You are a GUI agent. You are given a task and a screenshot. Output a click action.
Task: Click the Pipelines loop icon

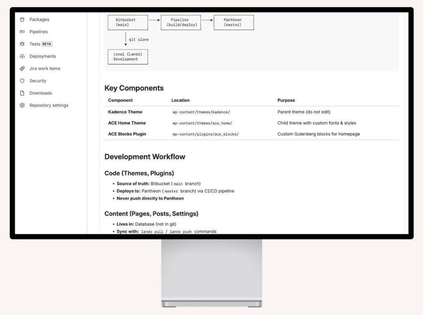click(22, 32)
